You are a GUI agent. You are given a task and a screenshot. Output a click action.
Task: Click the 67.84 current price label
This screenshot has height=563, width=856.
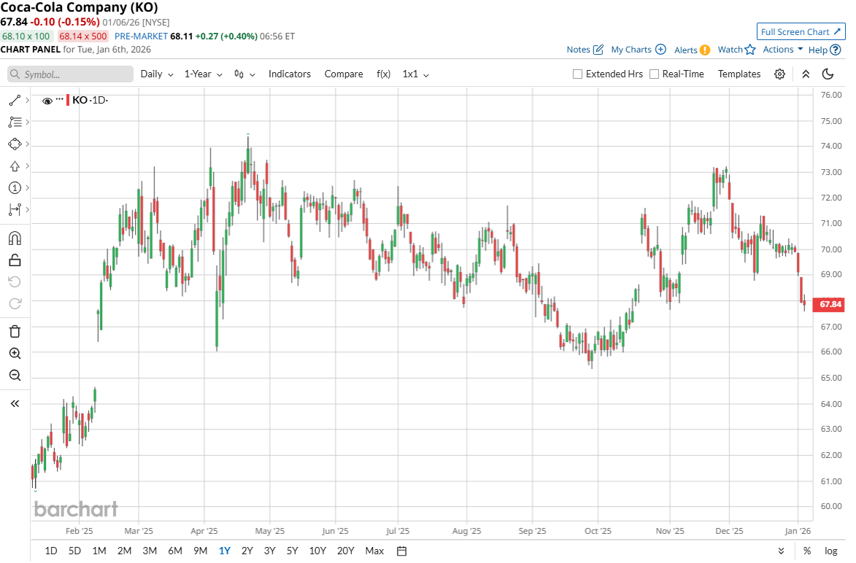(x=829, y=304)
